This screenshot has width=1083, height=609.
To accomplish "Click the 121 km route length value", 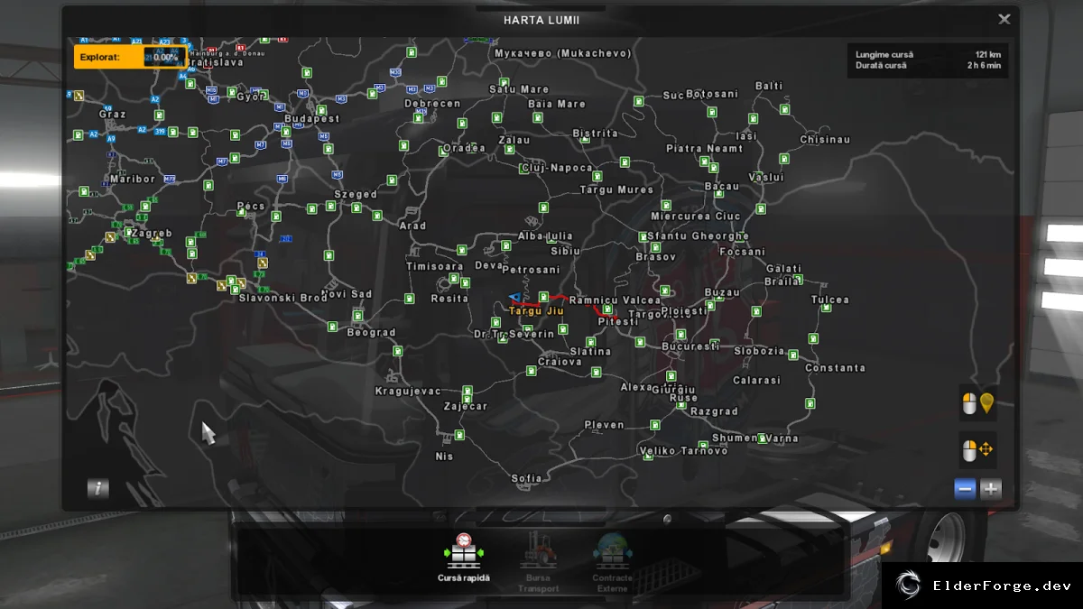I will click(x=988, y=55).
